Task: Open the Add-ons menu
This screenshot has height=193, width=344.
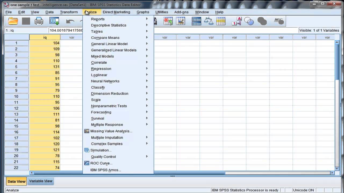Action: [x=181, y=12]
